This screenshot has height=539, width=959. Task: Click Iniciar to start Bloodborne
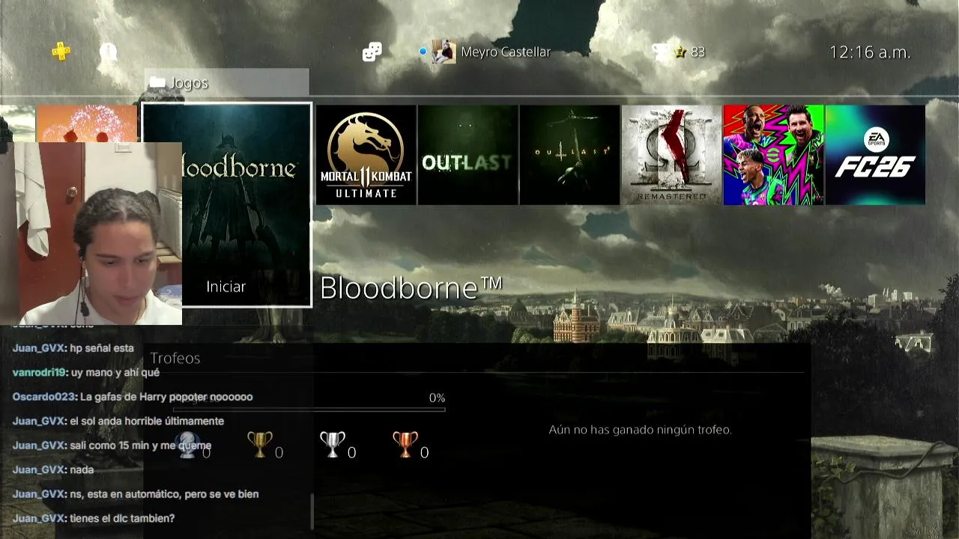226,287
